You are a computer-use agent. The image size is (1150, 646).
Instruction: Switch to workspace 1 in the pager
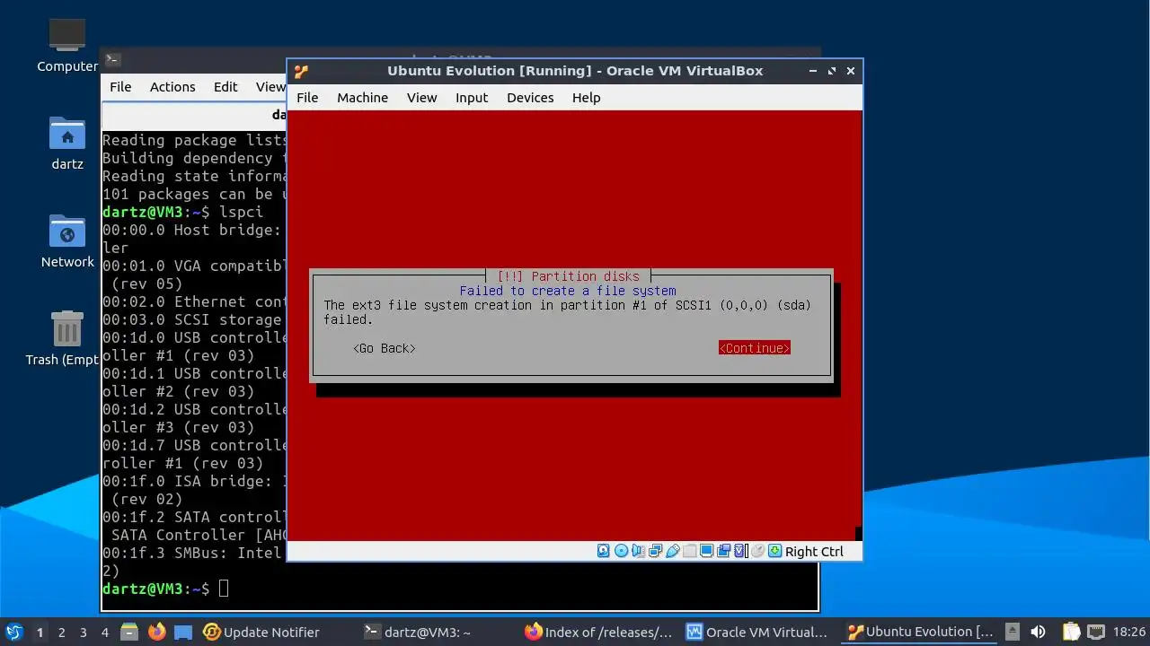point(40,632)
